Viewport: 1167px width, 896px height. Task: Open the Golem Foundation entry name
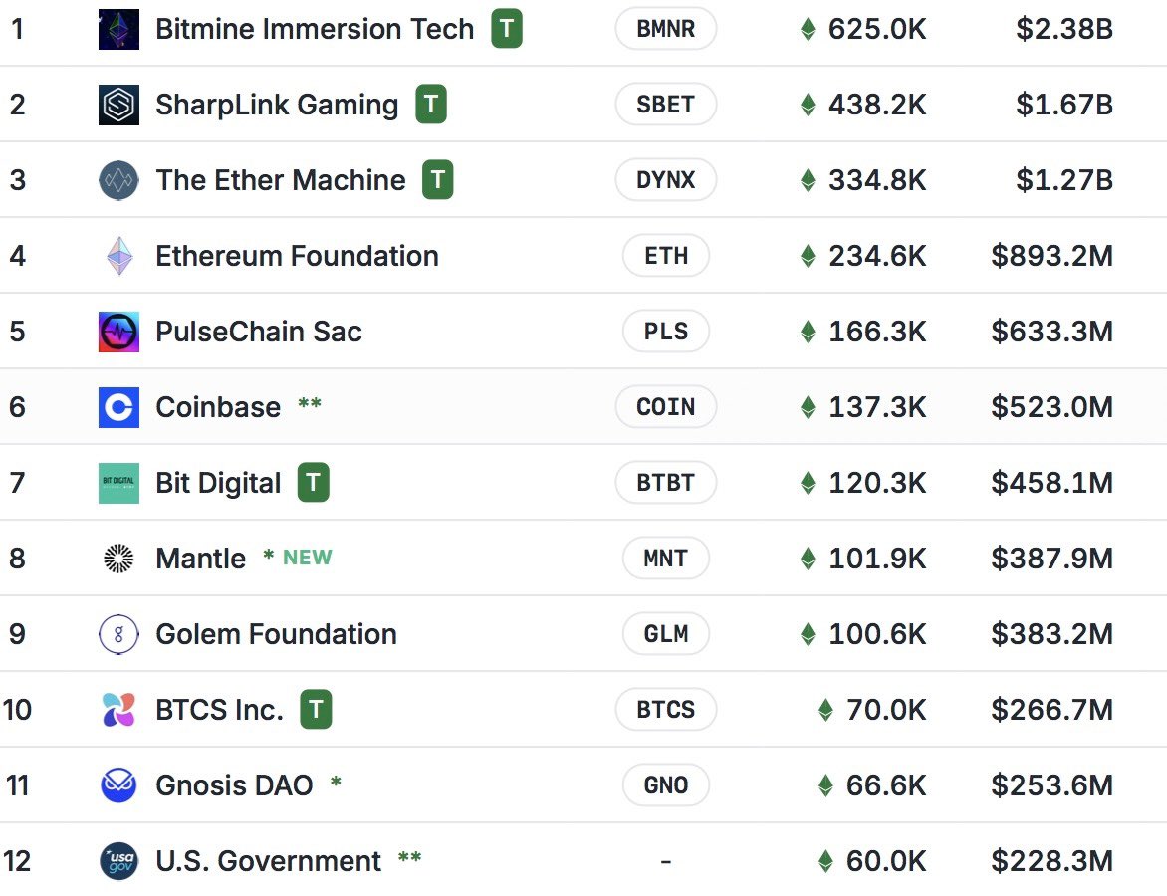pyautogui.click(x=276, y=634)
